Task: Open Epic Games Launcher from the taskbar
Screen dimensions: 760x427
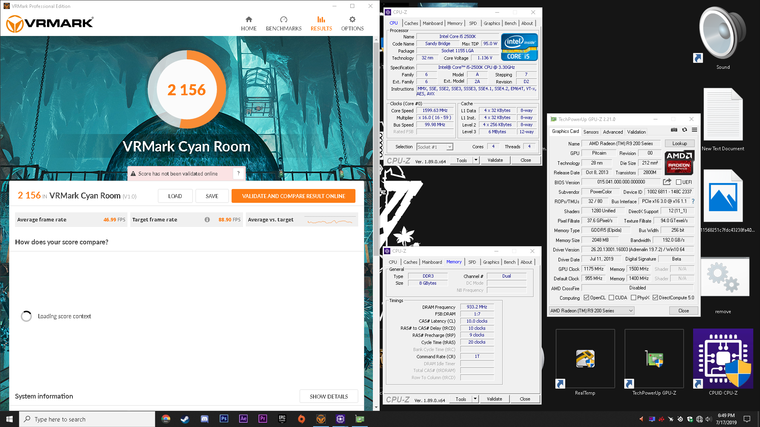Action: (x=282, y=419)
